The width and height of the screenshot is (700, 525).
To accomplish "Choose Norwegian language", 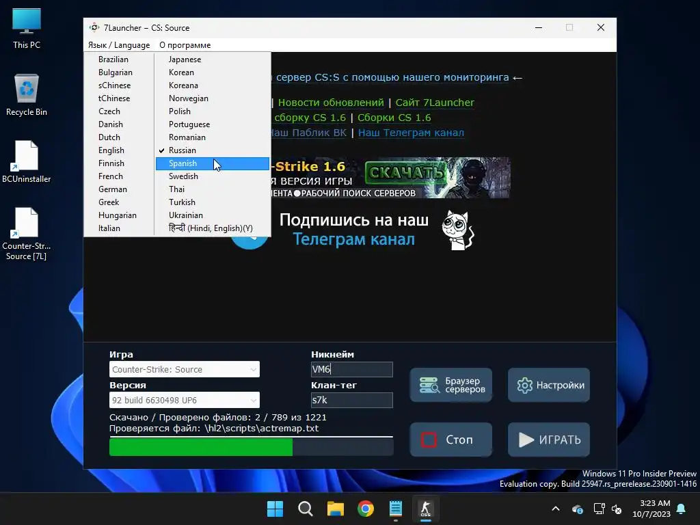I will pos(213,98).
